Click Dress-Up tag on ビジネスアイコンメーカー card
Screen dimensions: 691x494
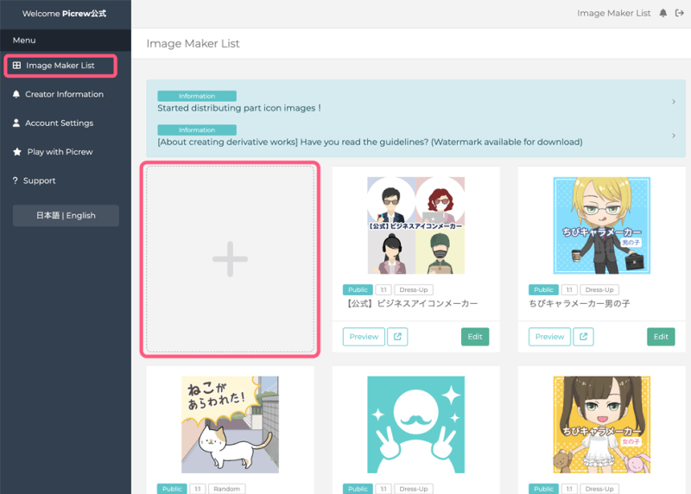pos(414,289)
